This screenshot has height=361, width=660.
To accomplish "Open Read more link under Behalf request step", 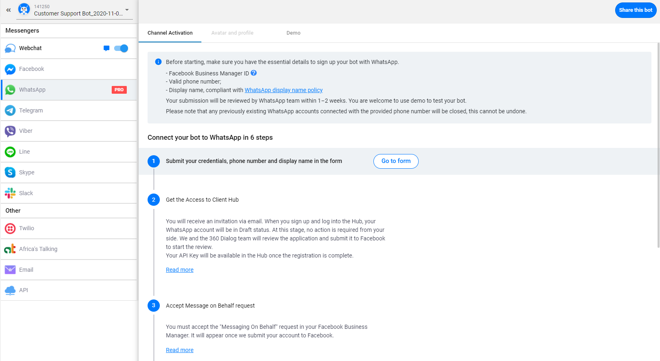I will pos(180,350).
